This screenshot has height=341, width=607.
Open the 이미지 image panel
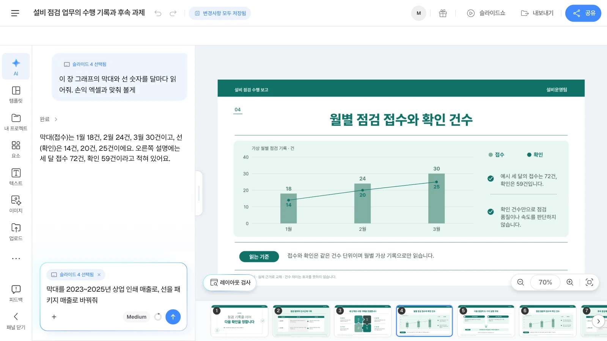(16, 204)
